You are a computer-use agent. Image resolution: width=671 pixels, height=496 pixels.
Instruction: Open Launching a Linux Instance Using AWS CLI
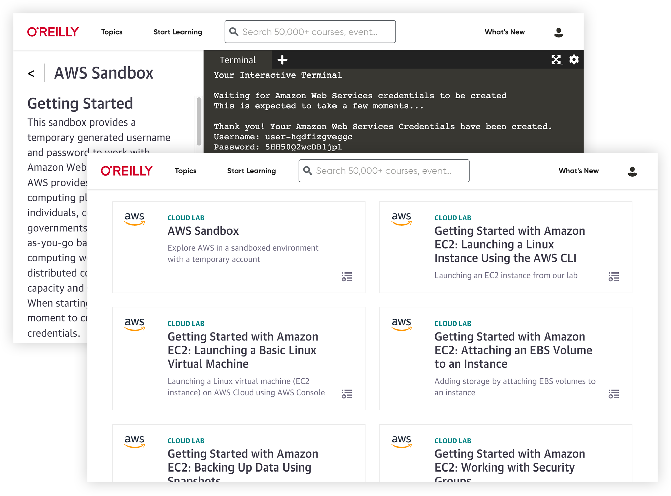510,244
